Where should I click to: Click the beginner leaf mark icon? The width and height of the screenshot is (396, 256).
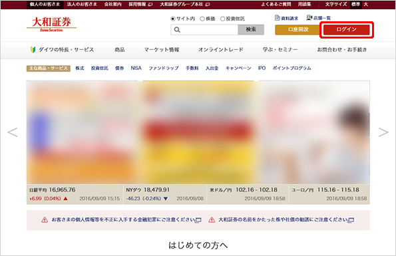pyautogui.click(x=33, y=49)
